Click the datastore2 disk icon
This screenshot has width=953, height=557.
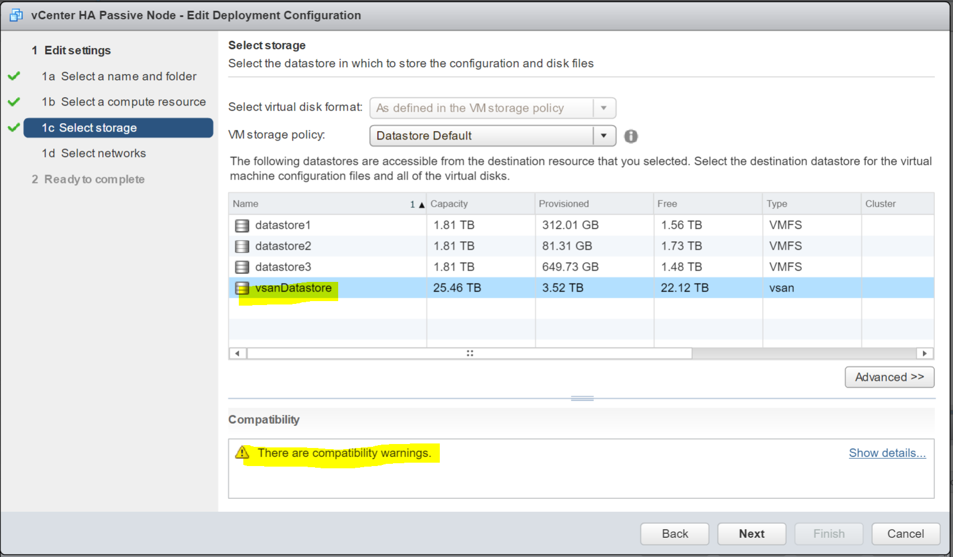(242, 246)
